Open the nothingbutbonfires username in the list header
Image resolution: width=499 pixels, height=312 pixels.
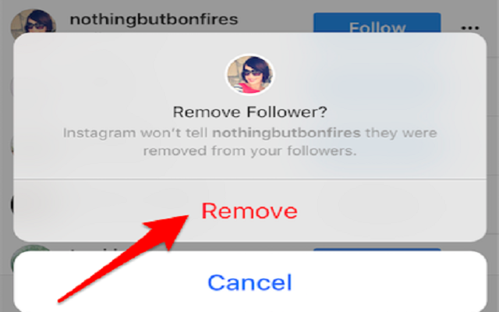pyautogui.click(x=154, y=19)
